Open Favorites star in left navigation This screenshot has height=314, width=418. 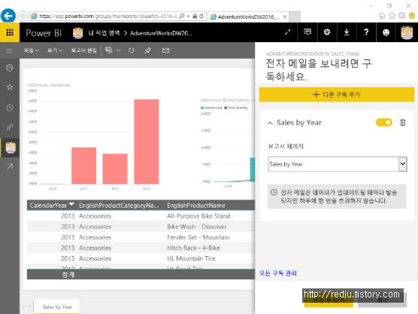(x=10, y=87)
